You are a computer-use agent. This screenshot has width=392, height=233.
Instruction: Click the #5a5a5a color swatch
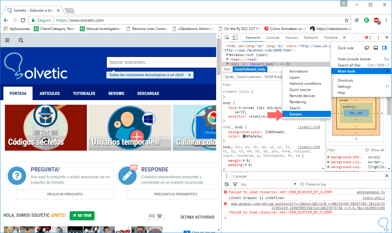(245, 136)
